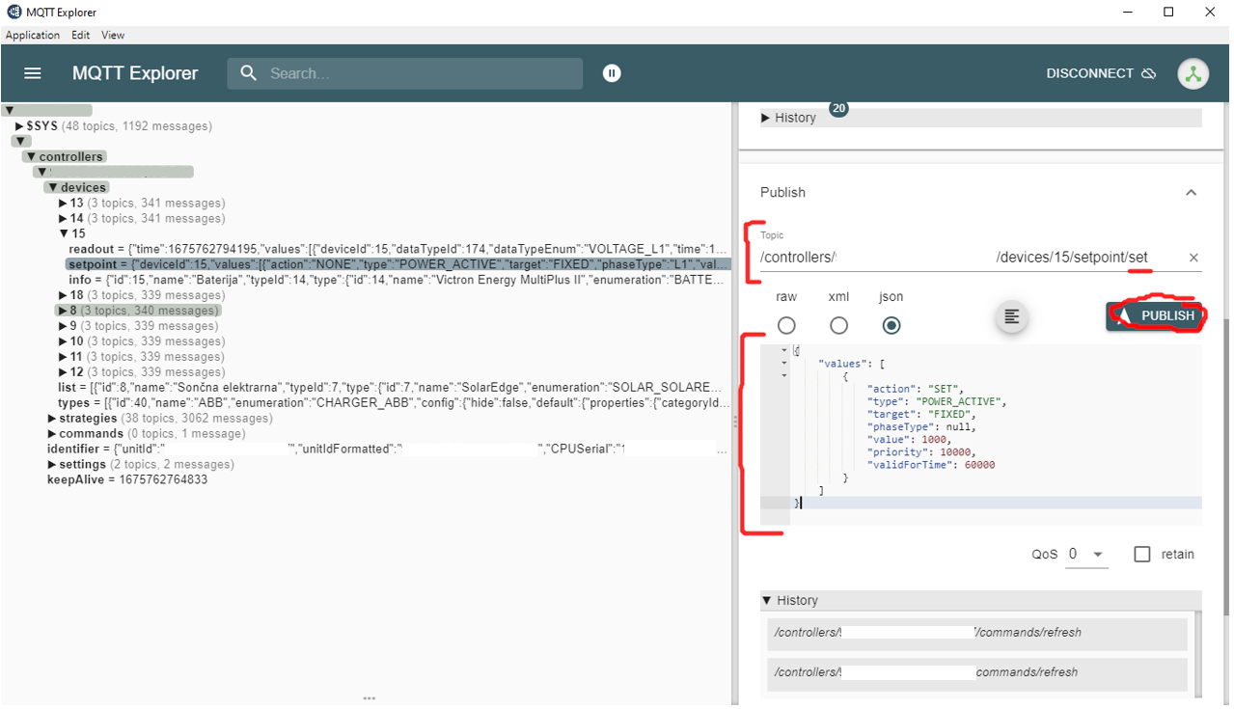Open the Edit menu

tap(81, 35)
